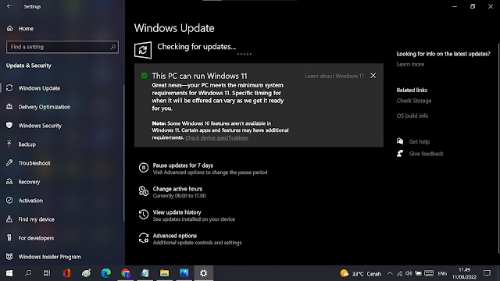The image size is (500, 281).
Task: Open Learn more about latest updates
Action: 410,64
